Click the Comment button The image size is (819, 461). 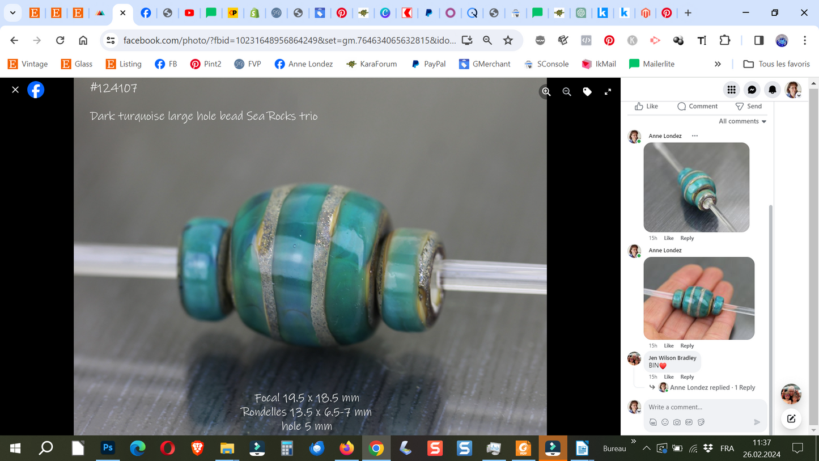point(698,106)
